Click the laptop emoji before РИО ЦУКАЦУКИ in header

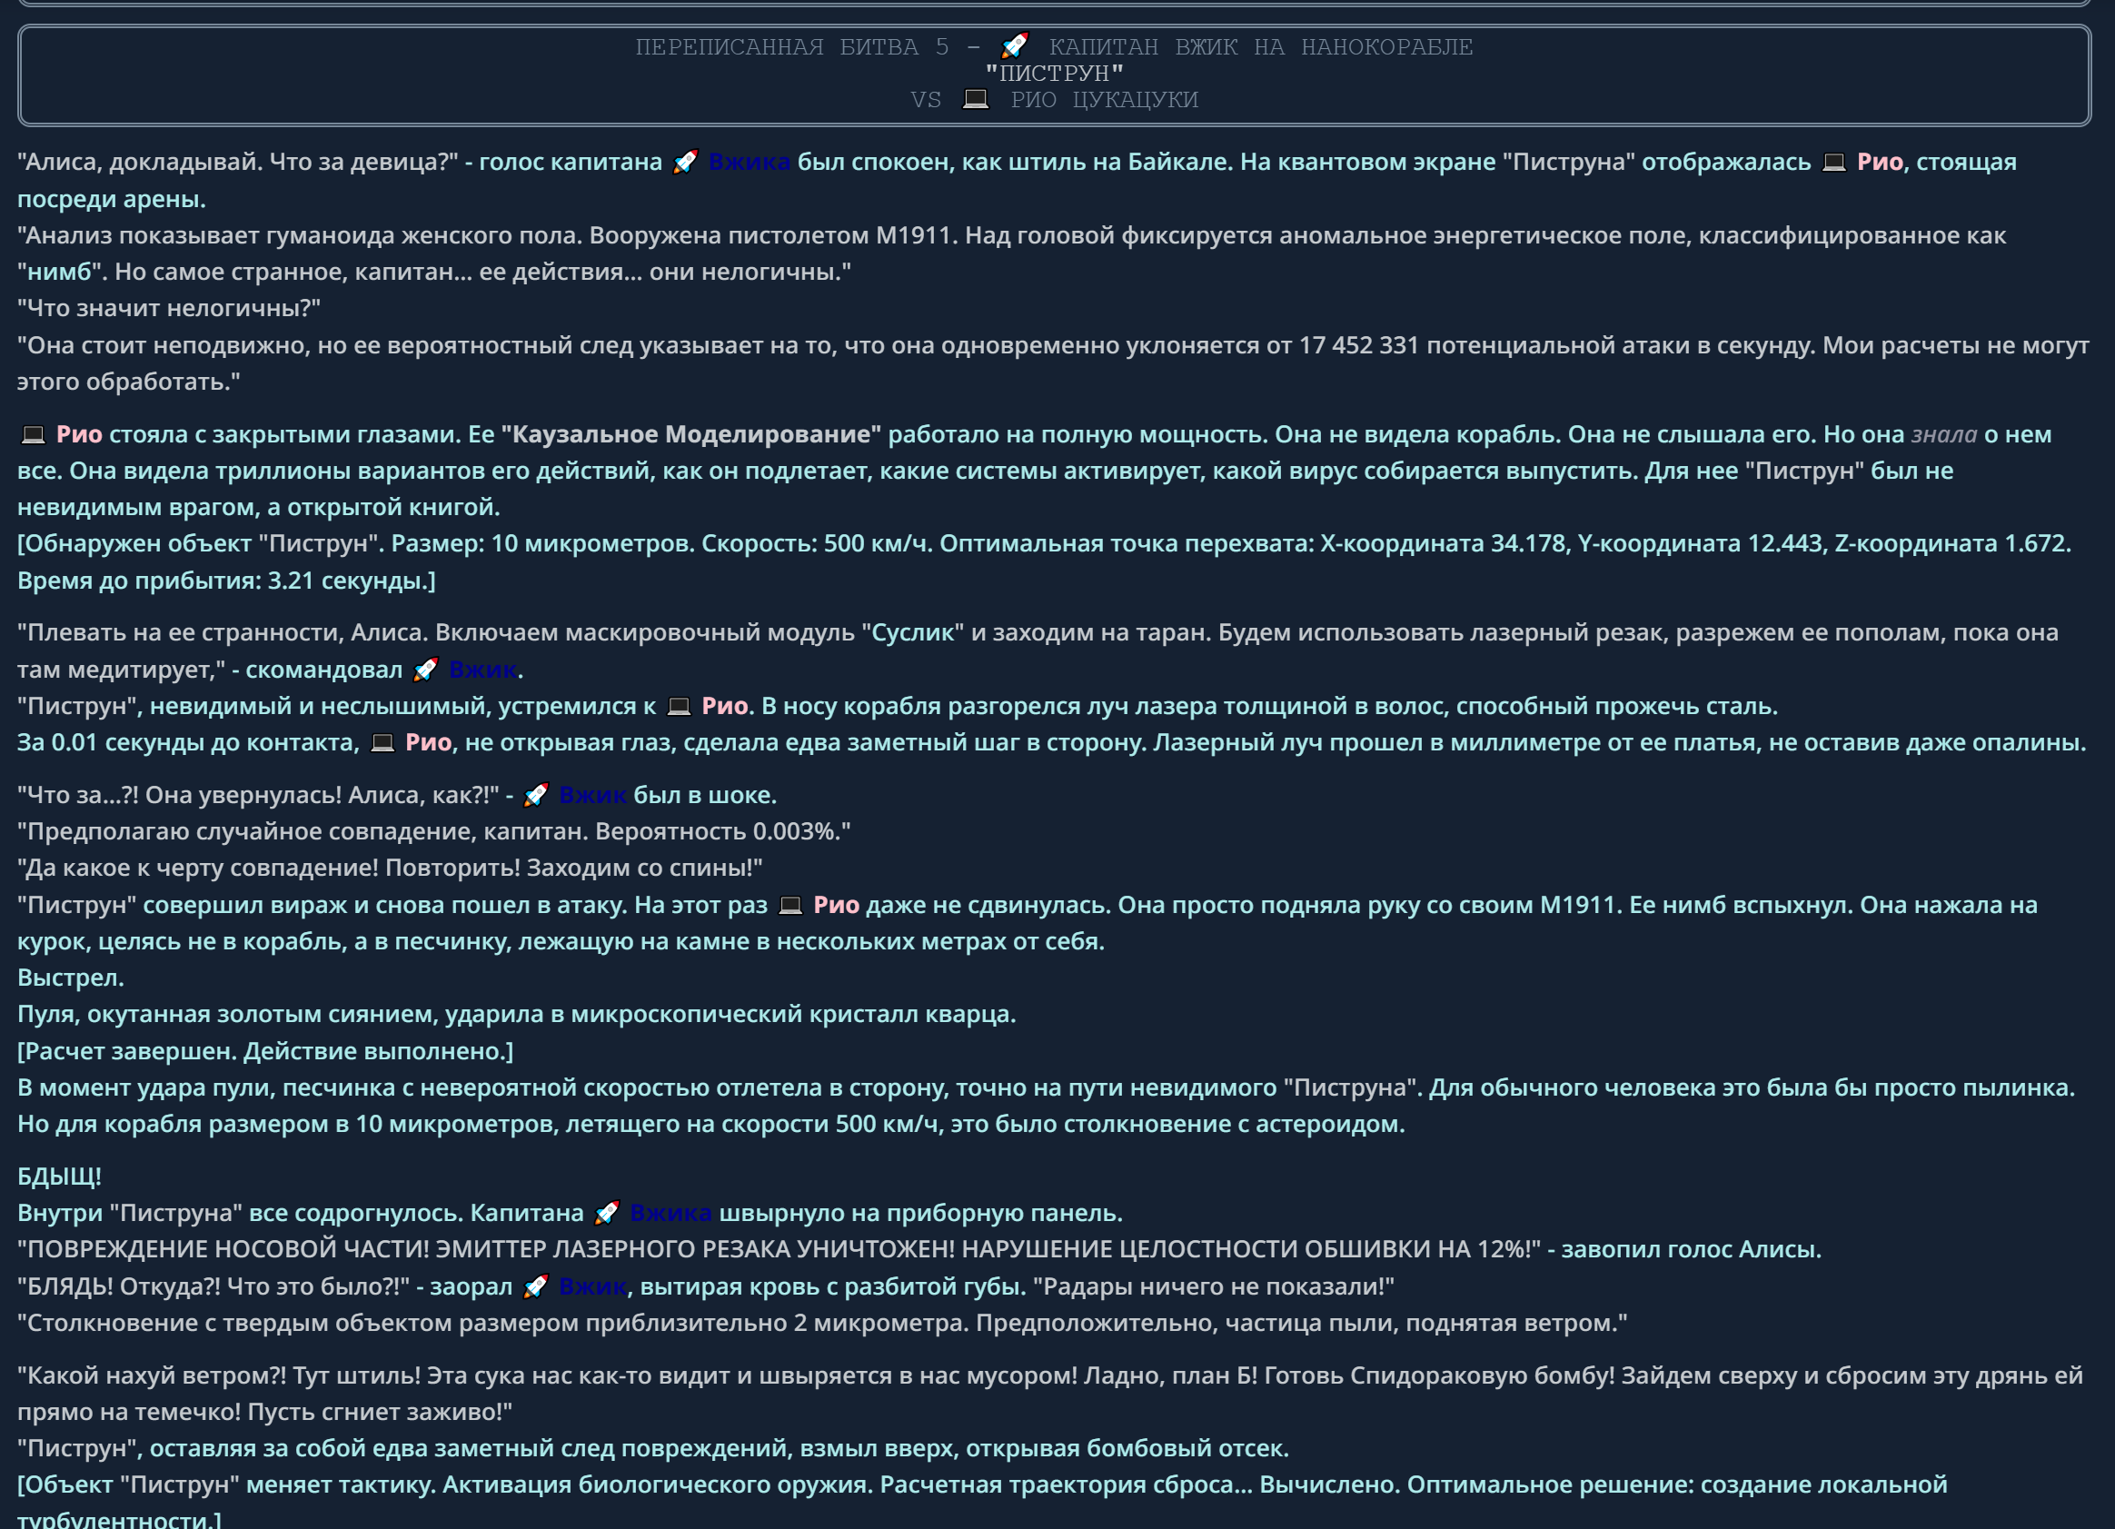coord(976,98)
